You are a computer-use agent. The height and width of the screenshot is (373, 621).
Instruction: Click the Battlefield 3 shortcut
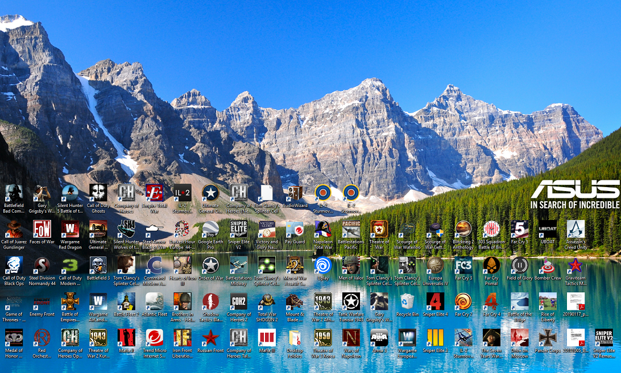[98, 266]
